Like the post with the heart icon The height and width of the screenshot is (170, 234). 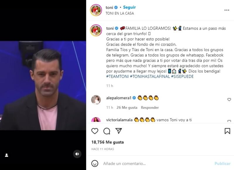point(95,131)
